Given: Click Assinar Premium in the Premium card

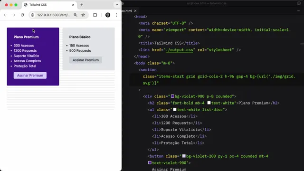Looking at the screenshot, I should [30, 76].
